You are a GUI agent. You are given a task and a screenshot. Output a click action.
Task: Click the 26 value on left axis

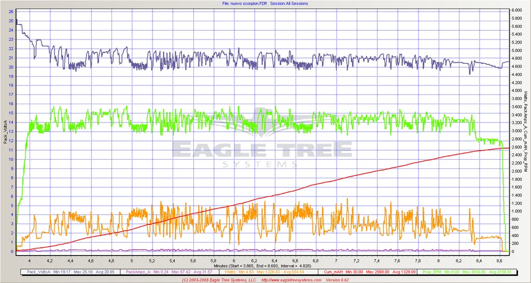(11, 11)
